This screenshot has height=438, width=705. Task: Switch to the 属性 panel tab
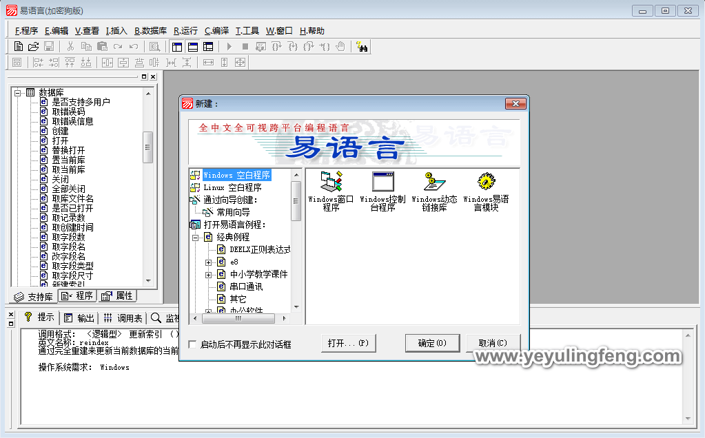pos(116,296)
